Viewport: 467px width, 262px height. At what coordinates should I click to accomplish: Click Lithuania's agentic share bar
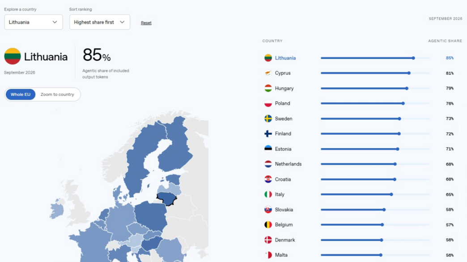pyautogui.click(x=375, y=58)
